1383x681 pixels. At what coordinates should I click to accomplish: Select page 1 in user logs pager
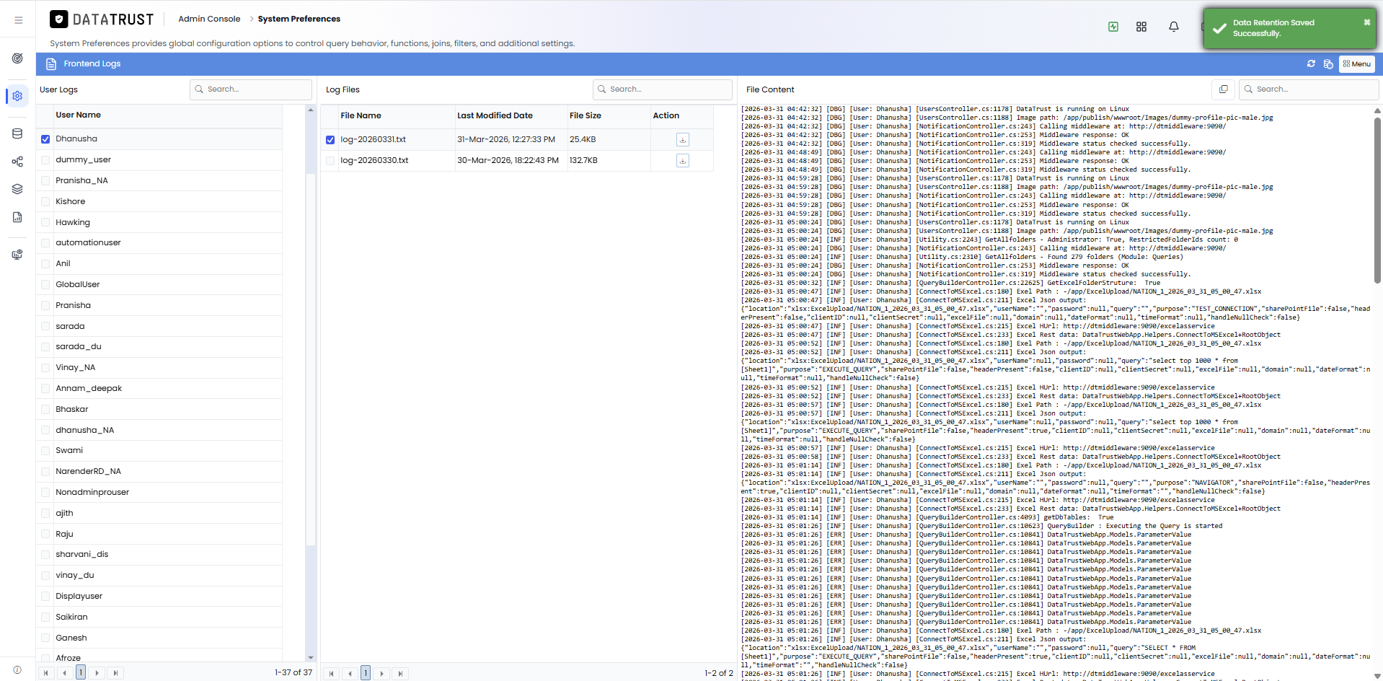tap(81, 672)
